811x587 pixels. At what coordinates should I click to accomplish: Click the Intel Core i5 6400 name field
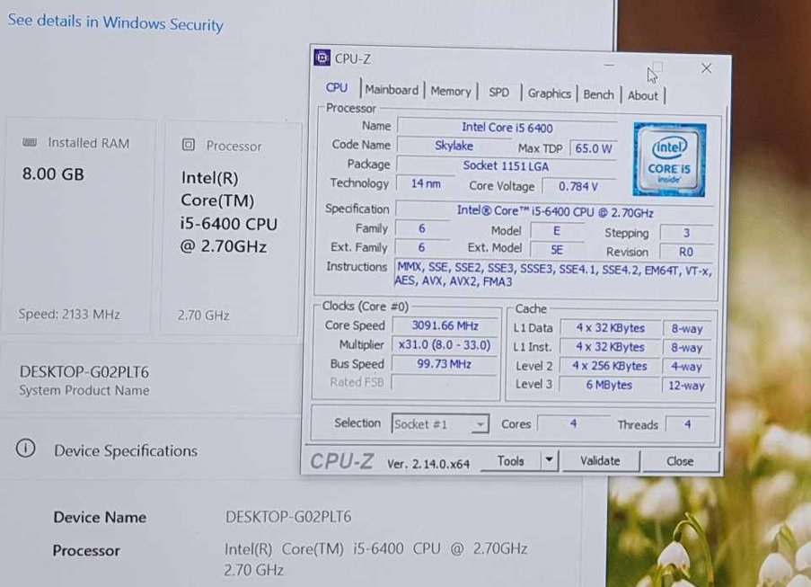click(x=507, y=128)
